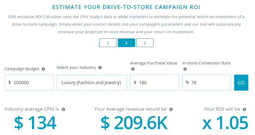Click the x 1.05 ROI result
The height and width of the screenshot is (135, 255).
click(x=225, y=123)
